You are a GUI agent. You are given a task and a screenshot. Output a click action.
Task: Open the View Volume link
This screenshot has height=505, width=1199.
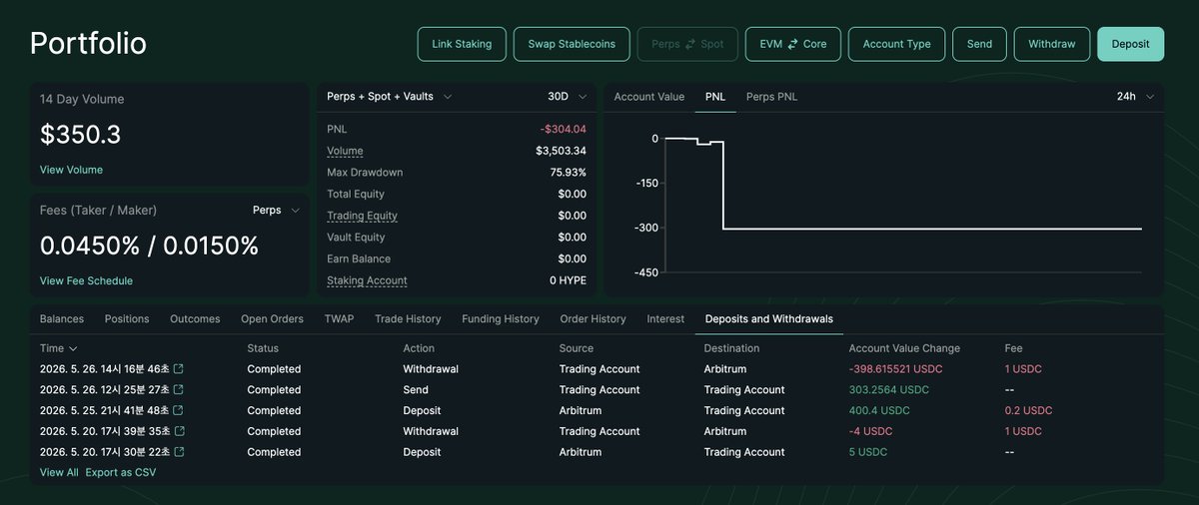(x=71, y=170)
